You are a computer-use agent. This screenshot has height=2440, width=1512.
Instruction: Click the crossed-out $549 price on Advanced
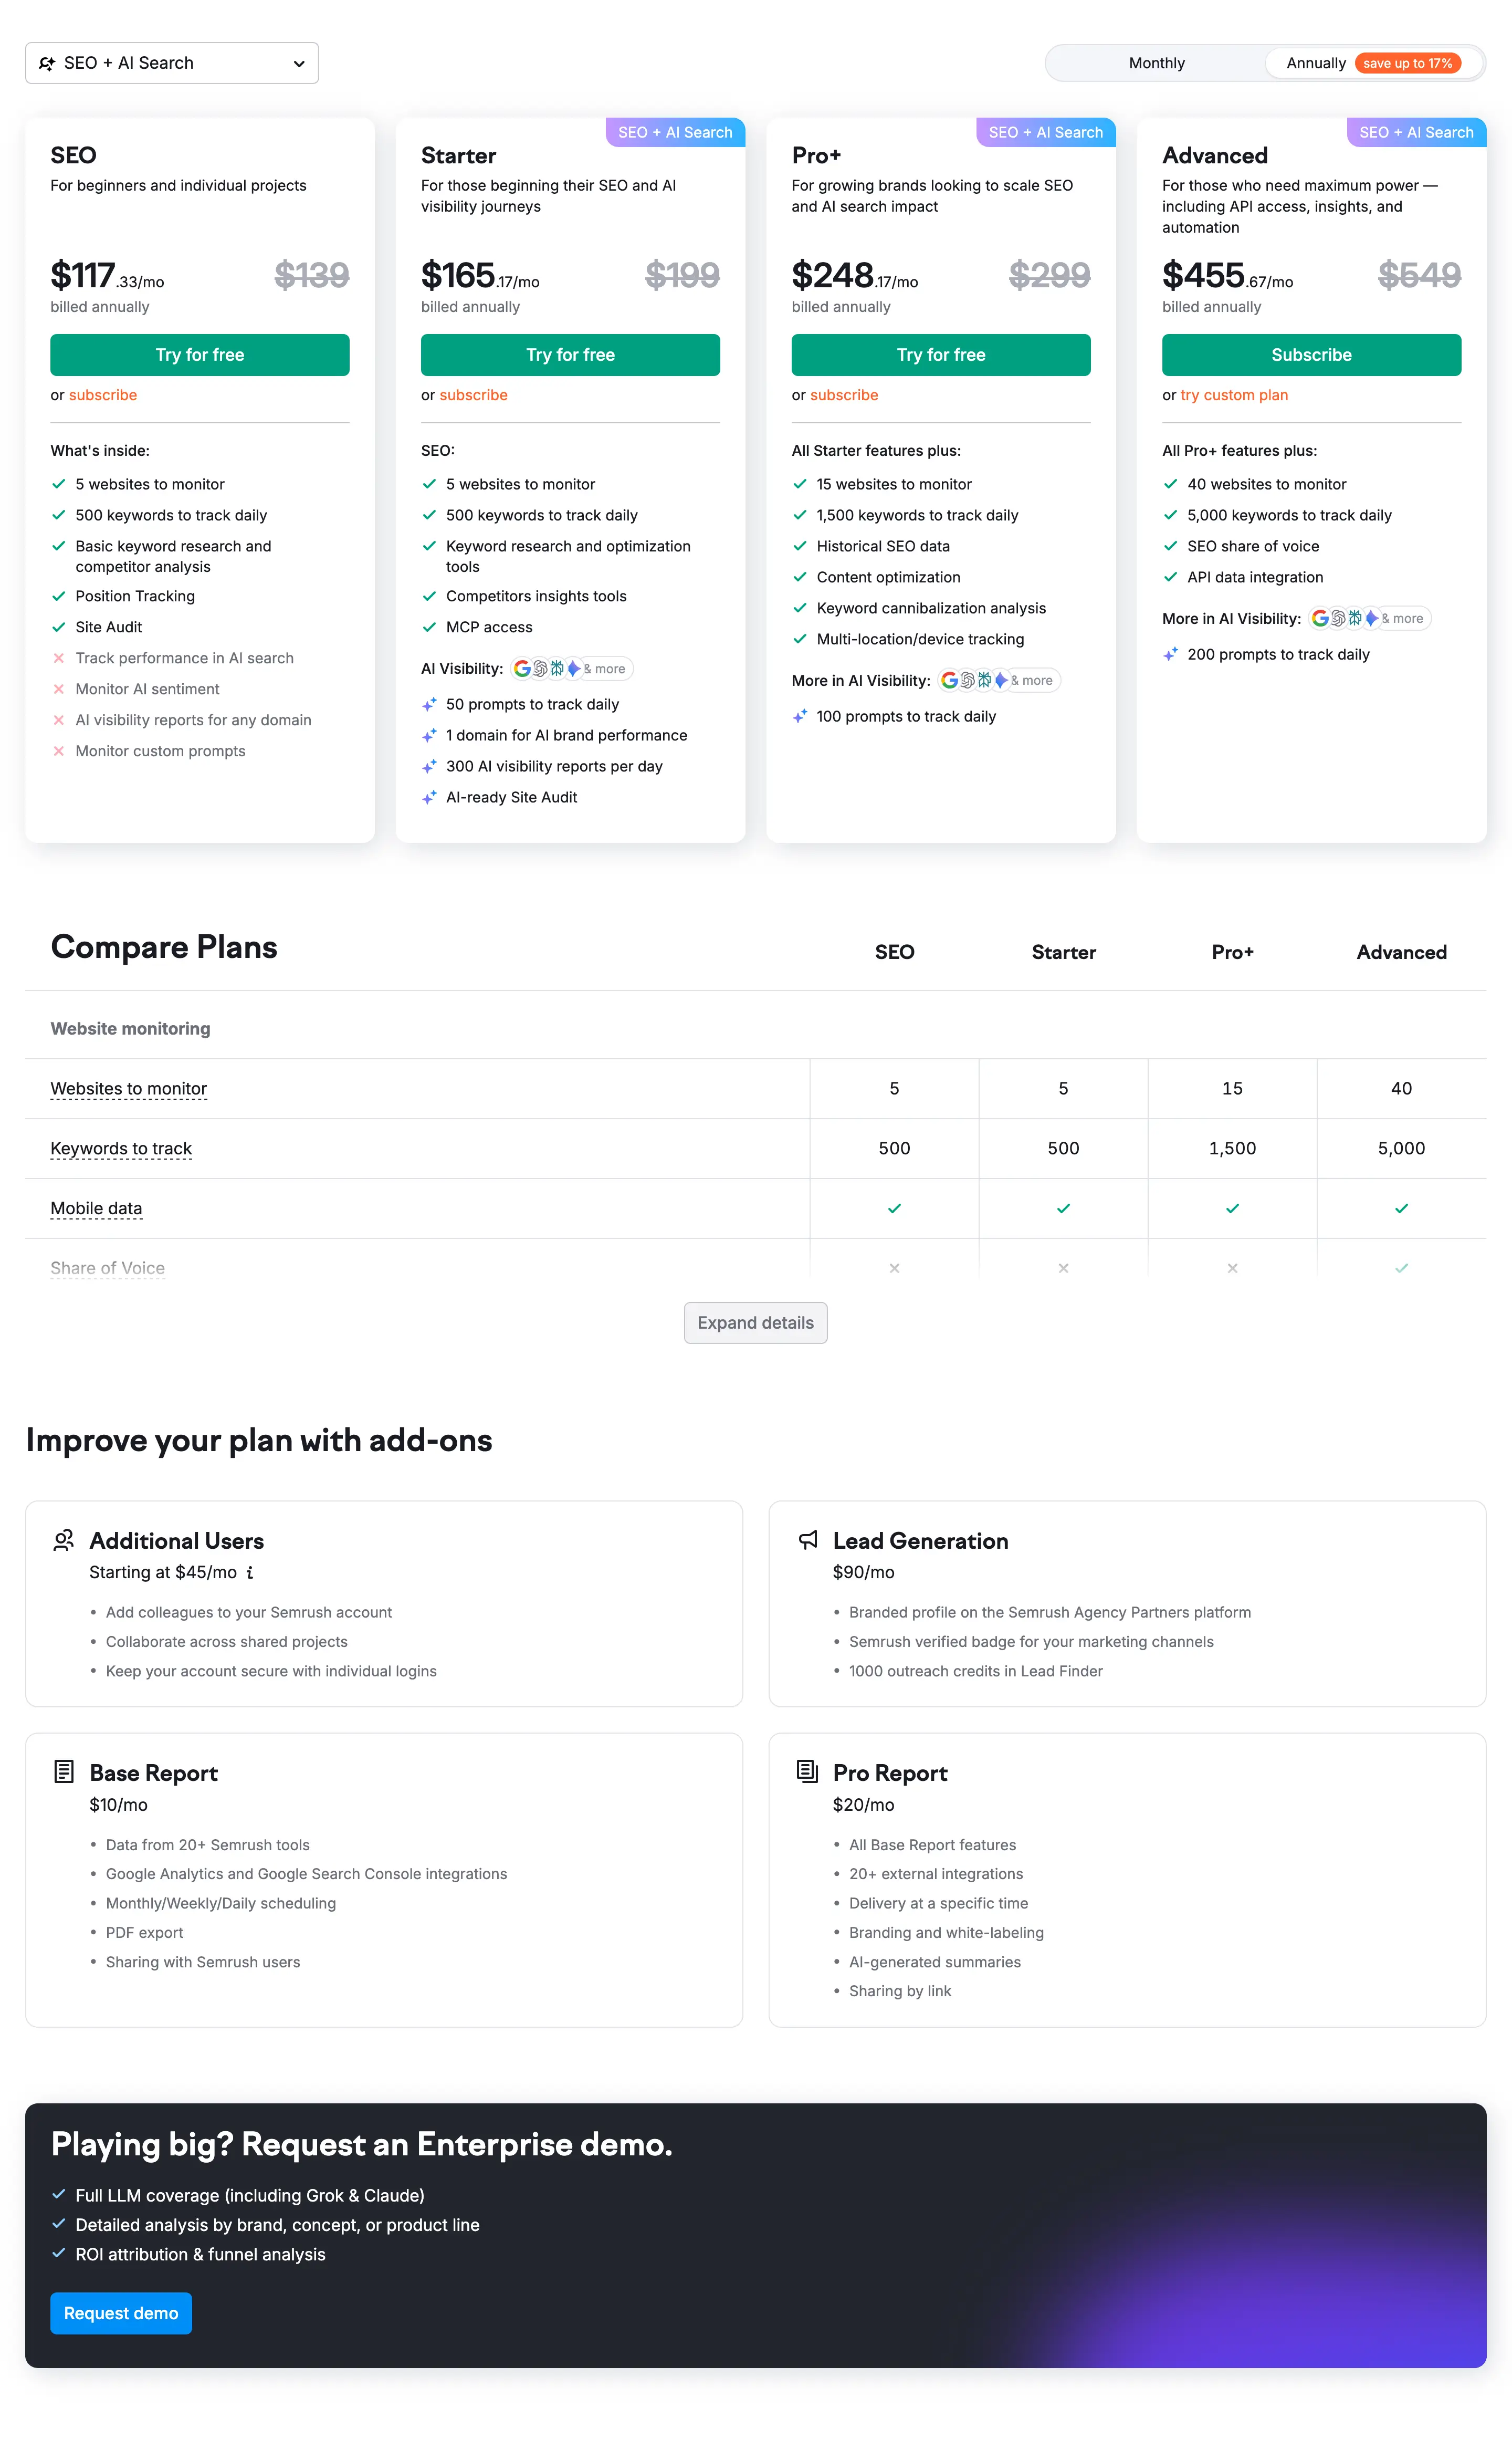click(x=1419, y=275)
